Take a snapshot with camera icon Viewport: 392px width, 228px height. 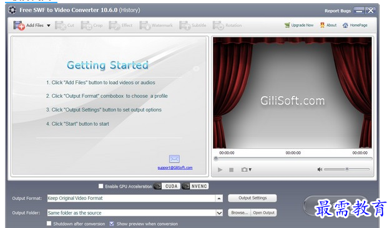[x=244, y=169]
